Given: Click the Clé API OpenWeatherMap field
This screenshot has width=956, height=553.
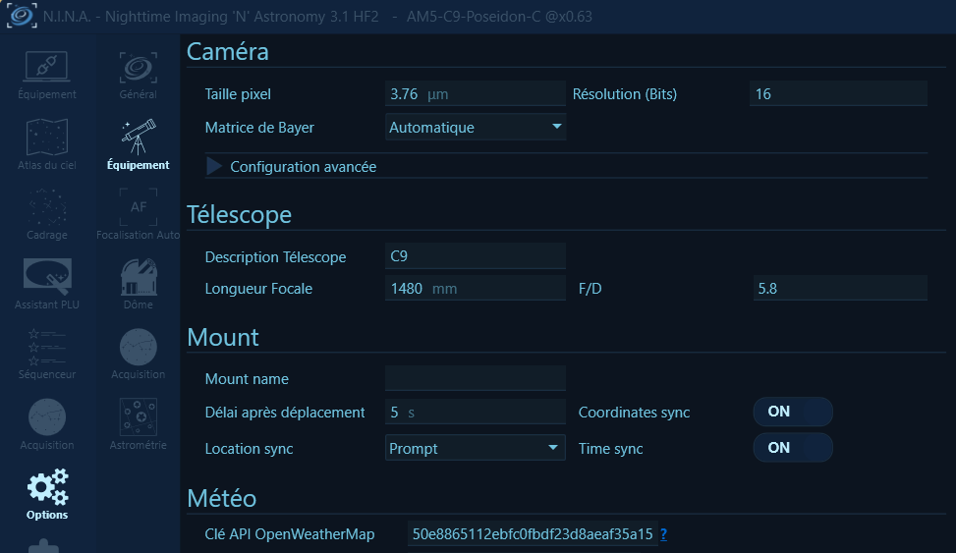Looking at the screenshot, I should (x=531, y=534).
